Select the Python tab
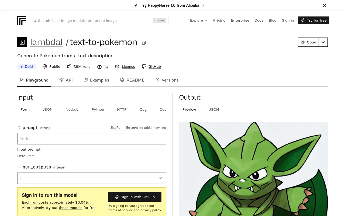The image size is (345, 216). click(x=98, y=110)
